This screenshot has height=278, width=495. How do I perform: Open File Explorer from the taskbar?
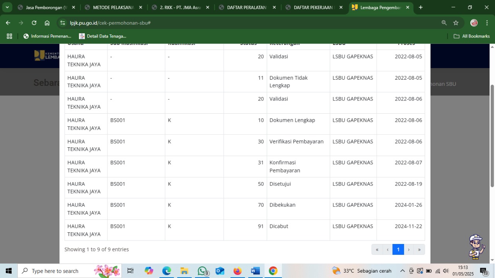click(184, 271)
